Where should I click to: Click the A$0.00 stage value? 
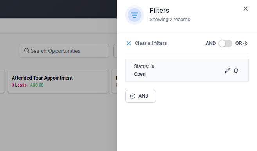tap(37, 85)
